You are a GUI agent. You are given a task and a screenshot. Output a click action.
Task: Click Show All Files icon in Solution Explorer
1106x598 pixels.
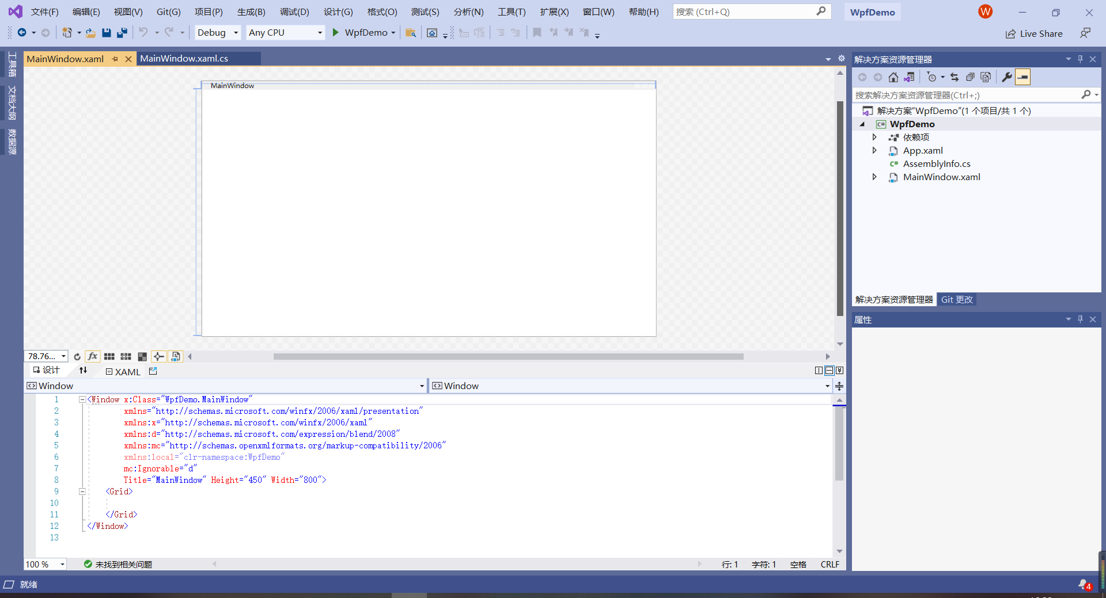[x=986, y=77]
